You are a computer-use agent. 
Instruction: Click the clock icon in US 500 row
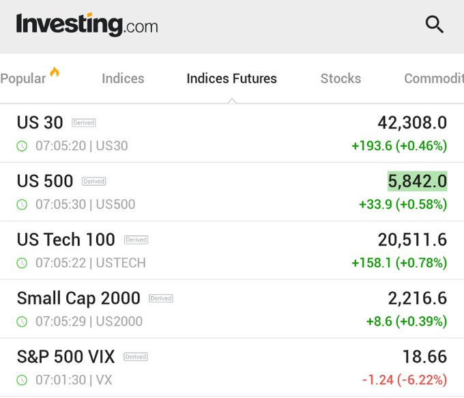coord(22,204)
